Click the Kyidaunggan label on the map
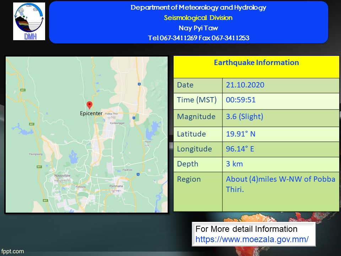341x256 pixels. [x=117, y=122]
